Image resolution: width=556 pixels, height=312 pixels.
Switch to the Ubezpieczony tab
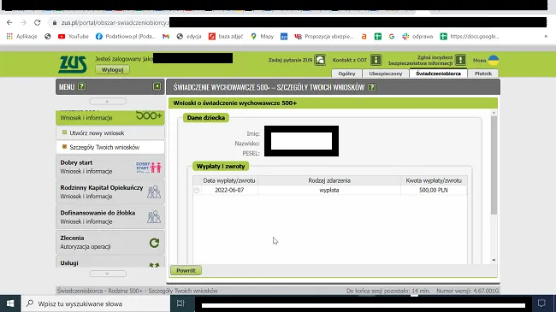(x=386, y=74)
